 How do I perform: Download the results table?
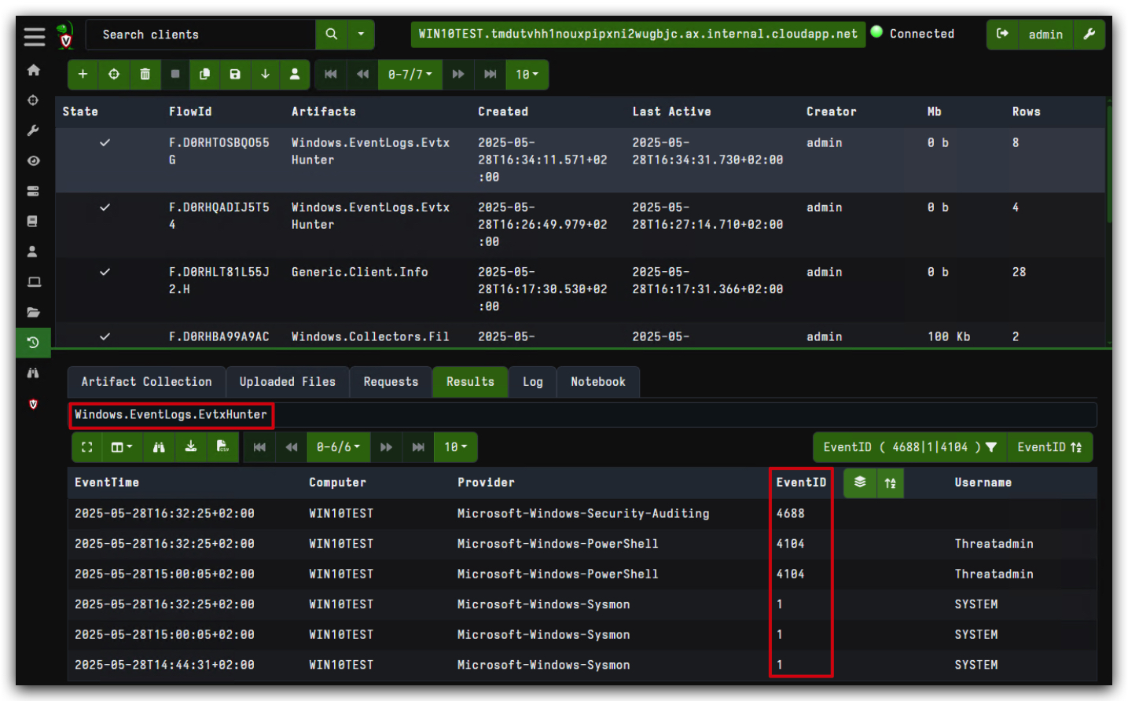(x=191, y=447)
